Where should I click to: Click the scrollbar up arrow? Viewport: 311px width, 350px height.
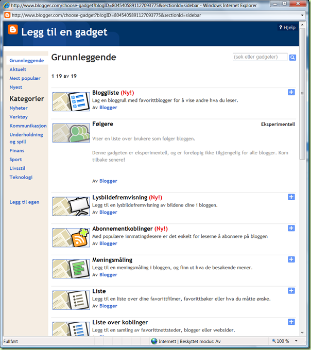pyautogui.click(x=302, y=24)
